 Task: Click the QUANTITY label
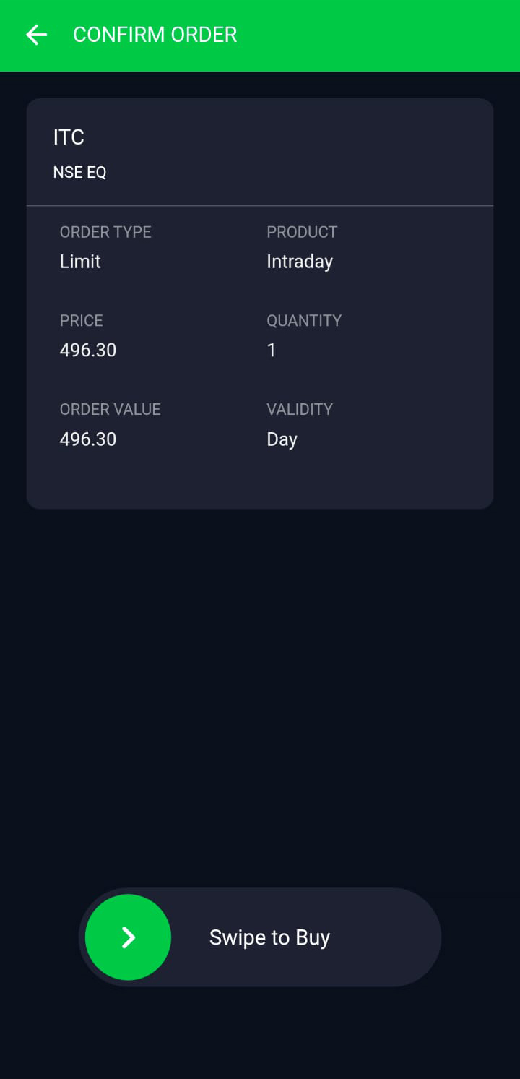click(x=304, y=320)
